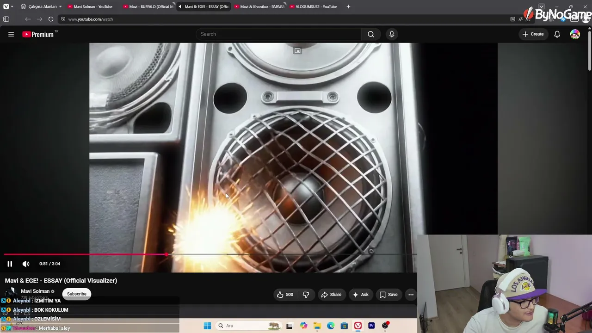Click the taskbar Ara search box
The width and height of the screenshot is (592, 333).
click(x=248, y=326)
